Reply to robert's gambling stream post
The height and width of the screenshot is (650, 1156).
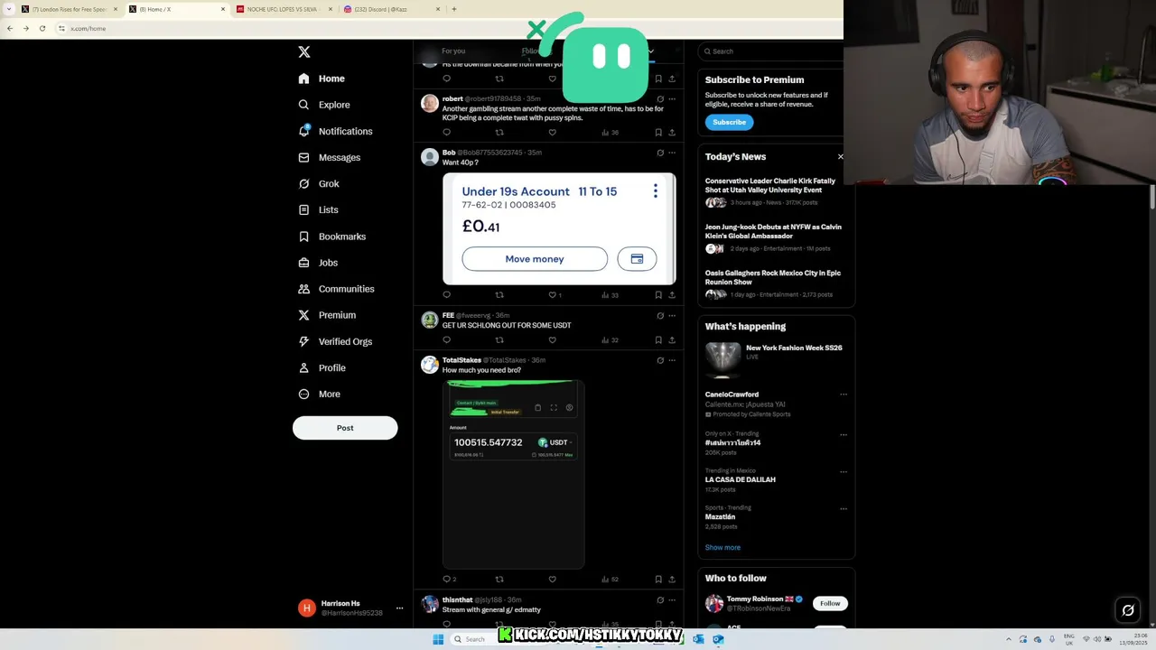tap(446, 132)
